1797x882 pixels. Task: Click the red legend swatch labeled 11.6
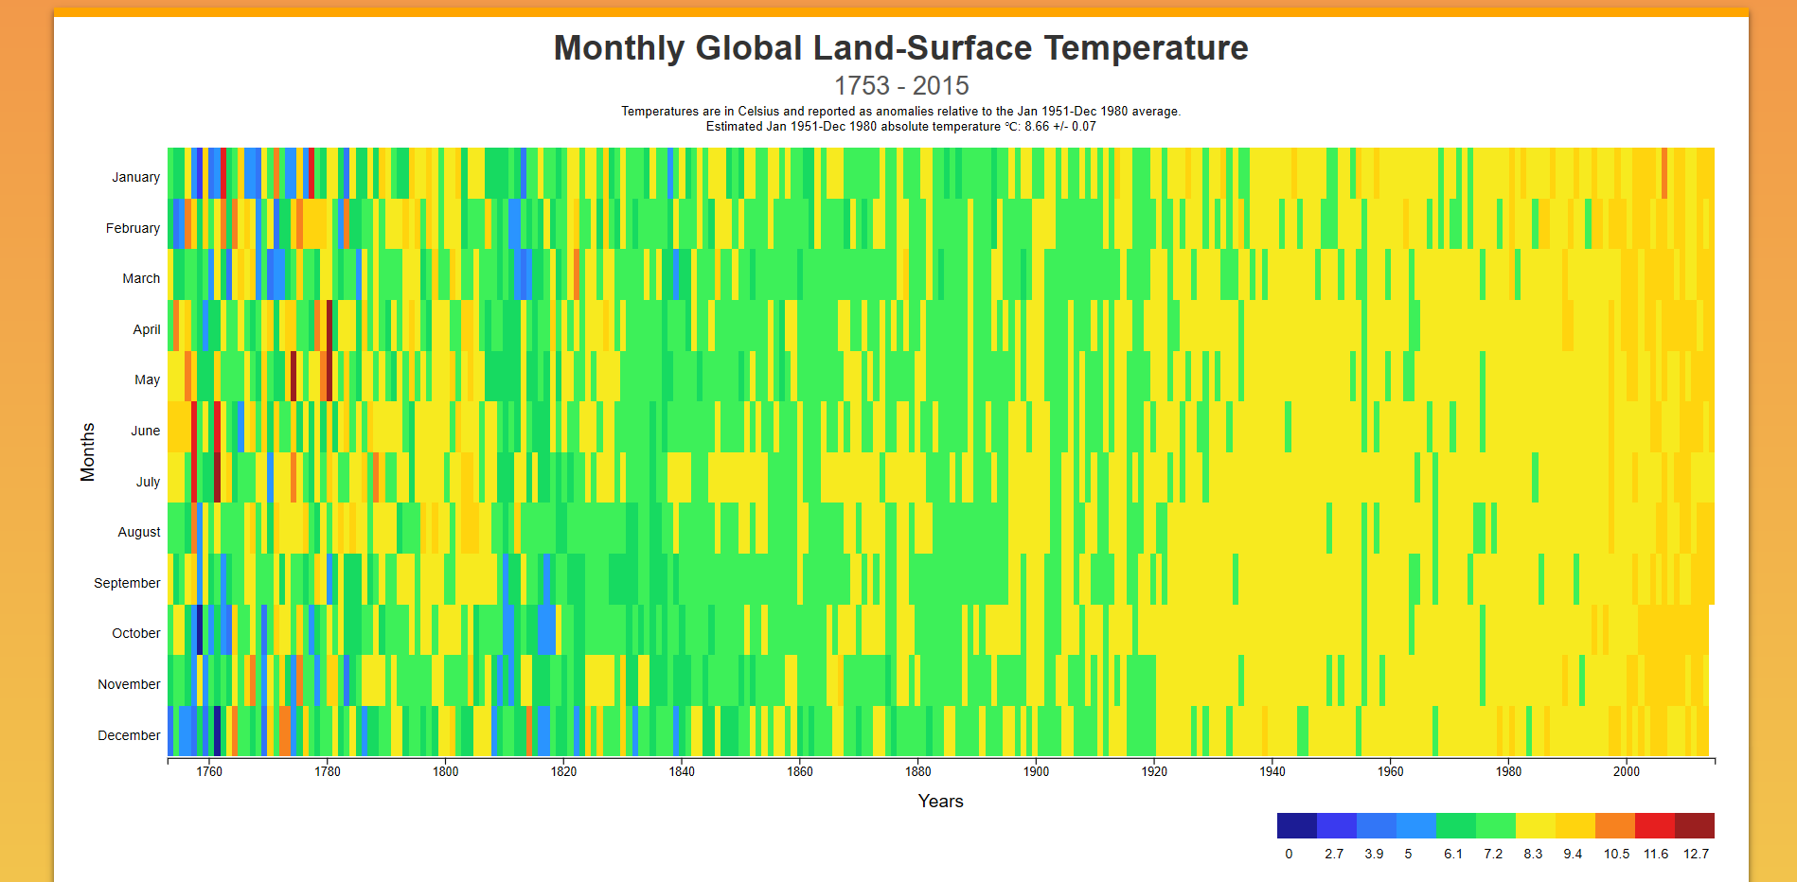pos(1654,825)
